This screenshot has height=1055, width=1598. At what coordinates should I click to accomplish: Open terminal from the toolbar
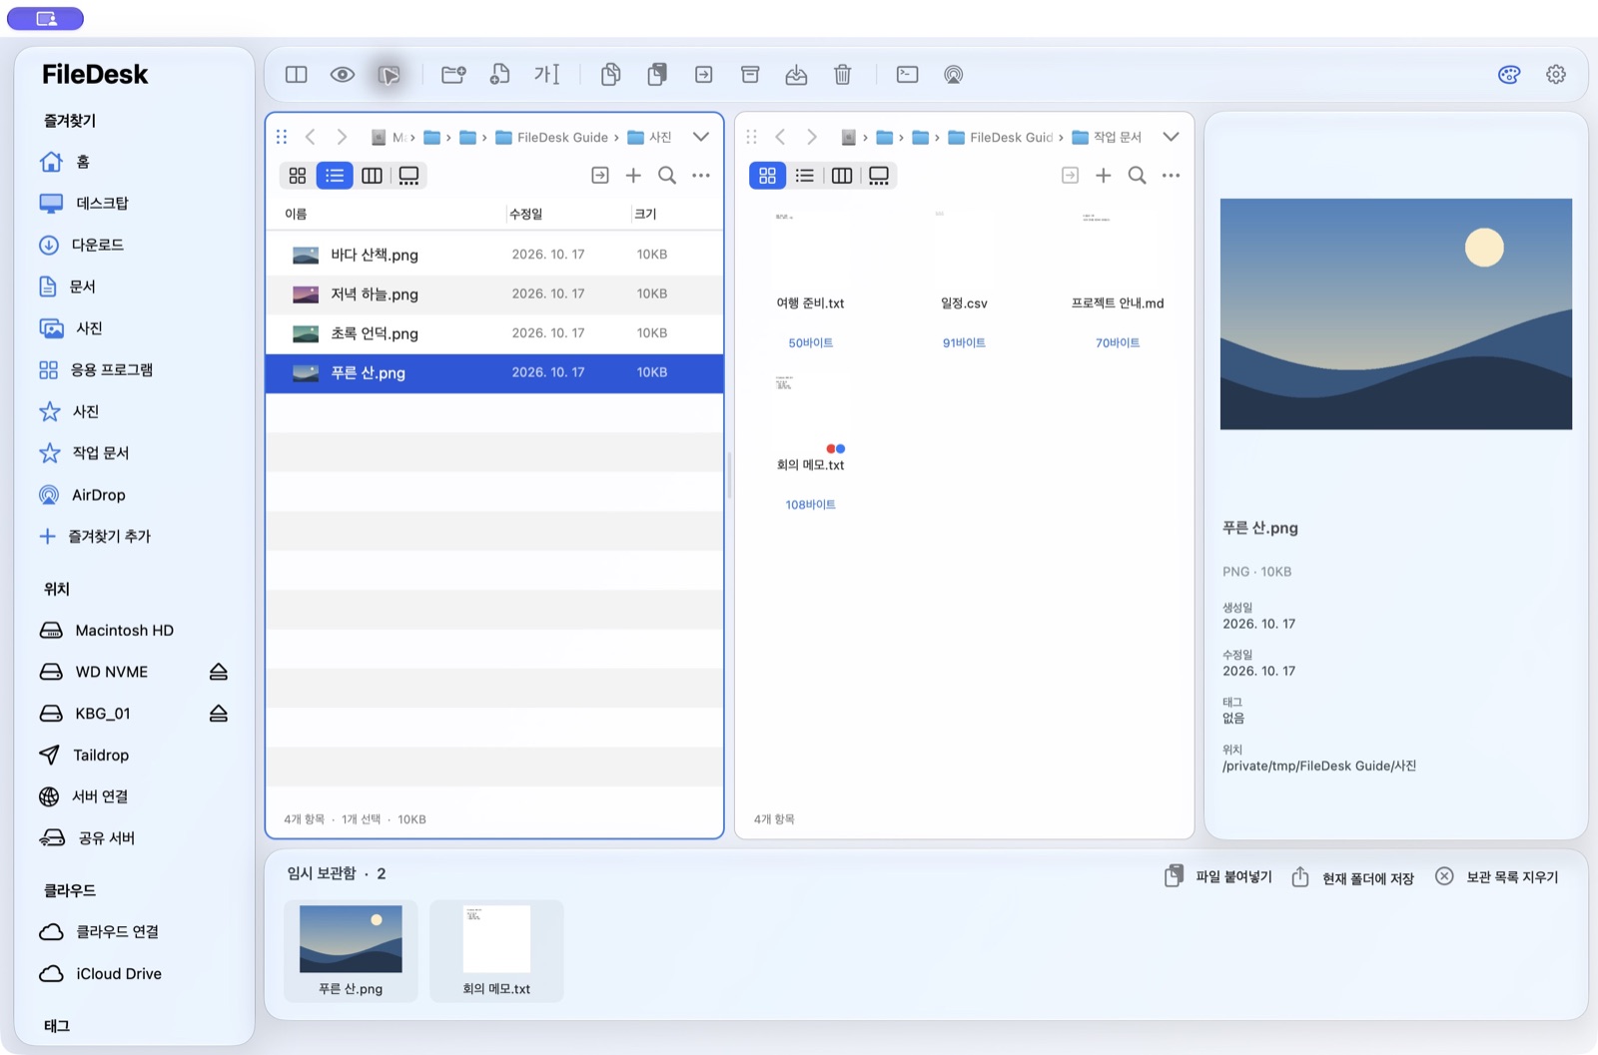(x=907, y=75)
